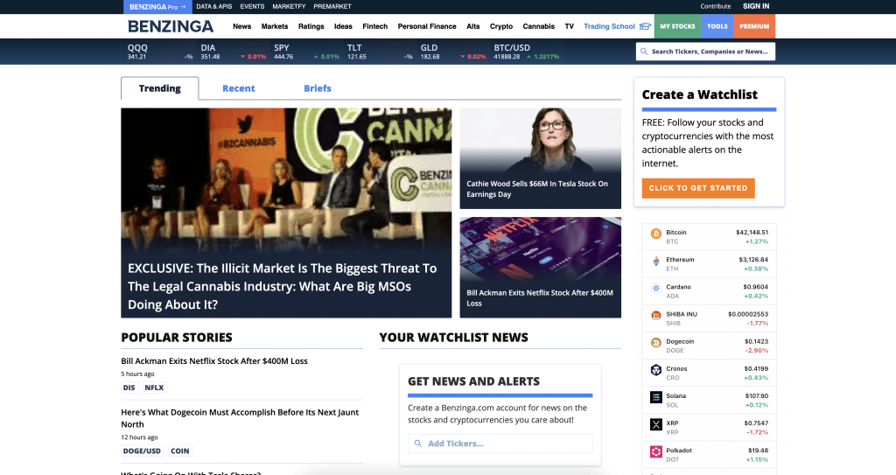Open the Contribute link
This screenshot has width=896, height=475.
[716, 6]
